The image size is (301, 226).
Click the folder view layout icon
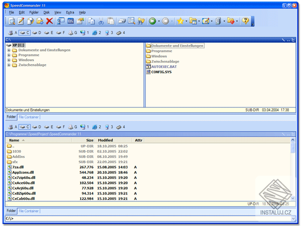tap(193, 21)
